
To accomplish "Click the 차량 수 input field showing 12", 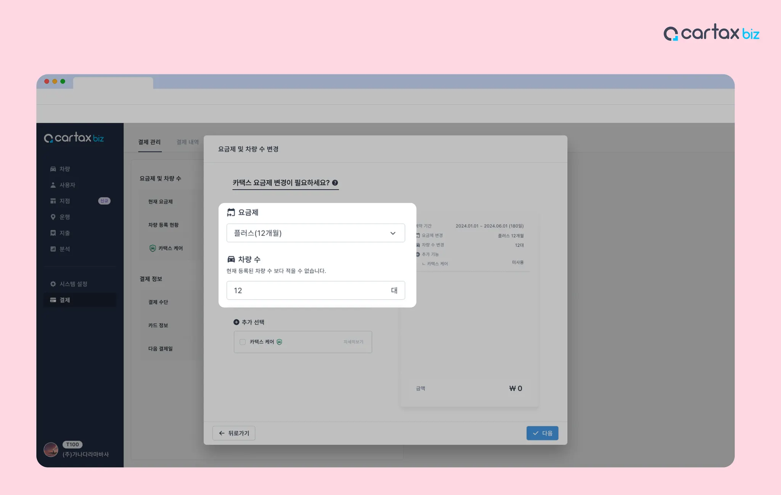I will pos(305,290).
